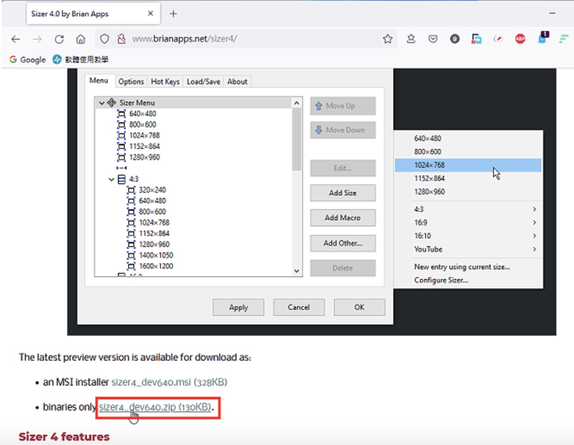
Task: Switch to the Menu tab
Action: click(99, 80)
